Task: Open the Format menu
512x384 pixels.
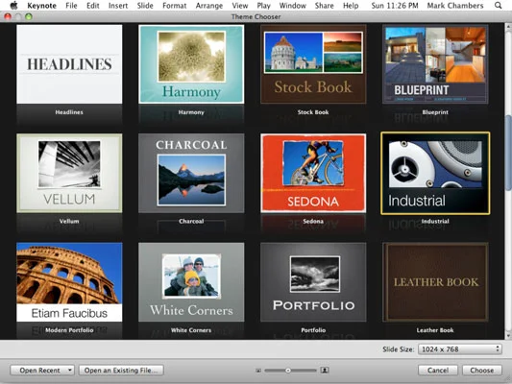Action: pyautogui.click(x=175, y=5)
